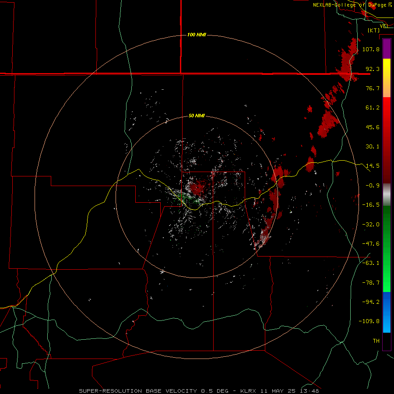394x394 pixels.
Task: Click the KLRX station identifier in the caption
Action: [249, 391]
